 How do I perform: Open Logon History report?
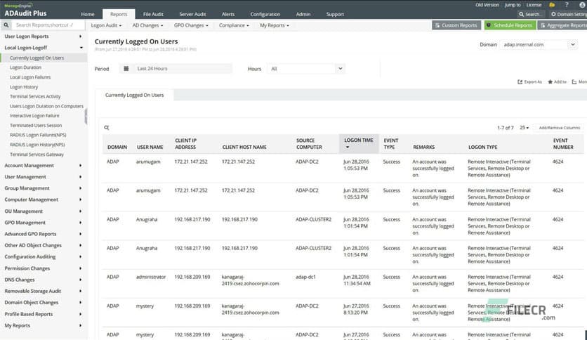pyautogui.click(x=24, y=87)
